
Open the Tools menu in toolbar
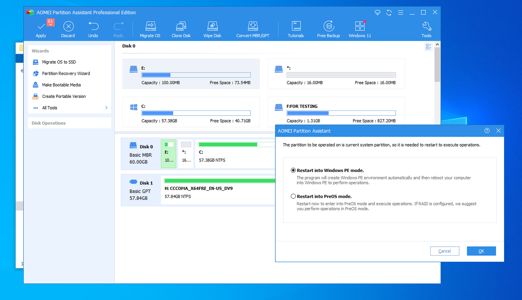tap(427, 29)
